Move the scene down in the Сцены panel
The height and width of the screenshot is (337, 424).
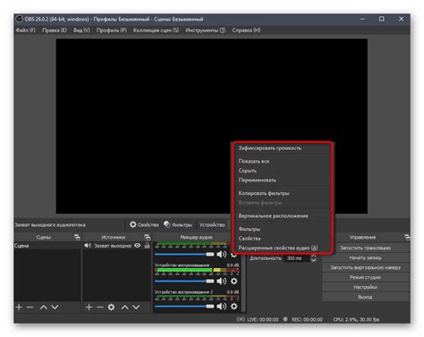[55, 308]
